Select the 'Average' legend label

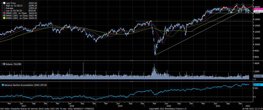[10, 8]
